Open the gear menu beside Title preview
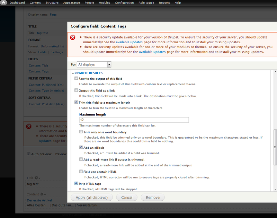Viewport: 277px width, 218px height. 37,178
